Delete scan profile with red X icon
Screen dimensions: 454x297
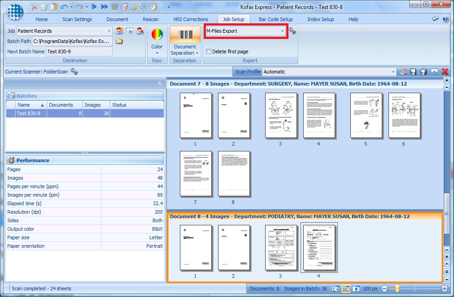click(x=445, y=72)
